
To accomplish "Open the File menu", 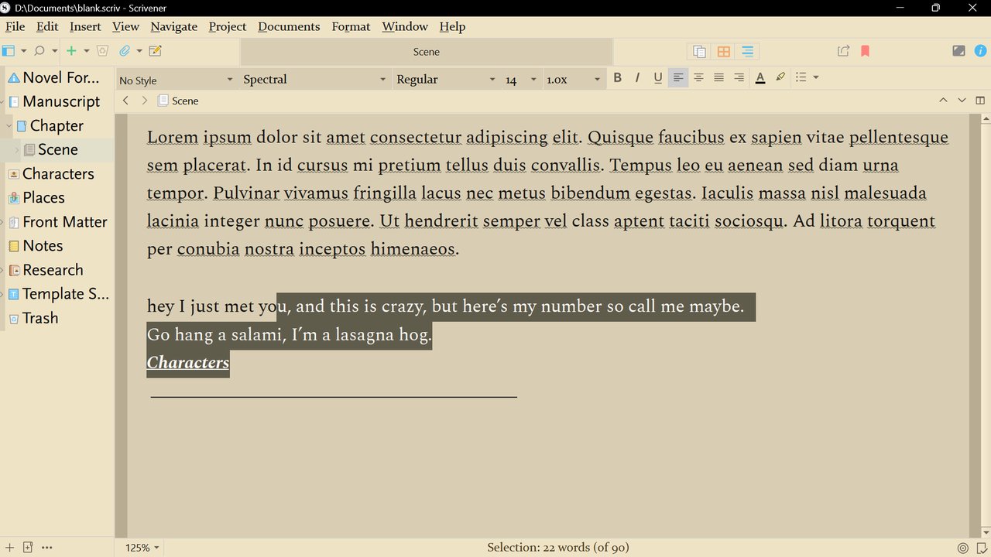I will (x=15, y=26).
